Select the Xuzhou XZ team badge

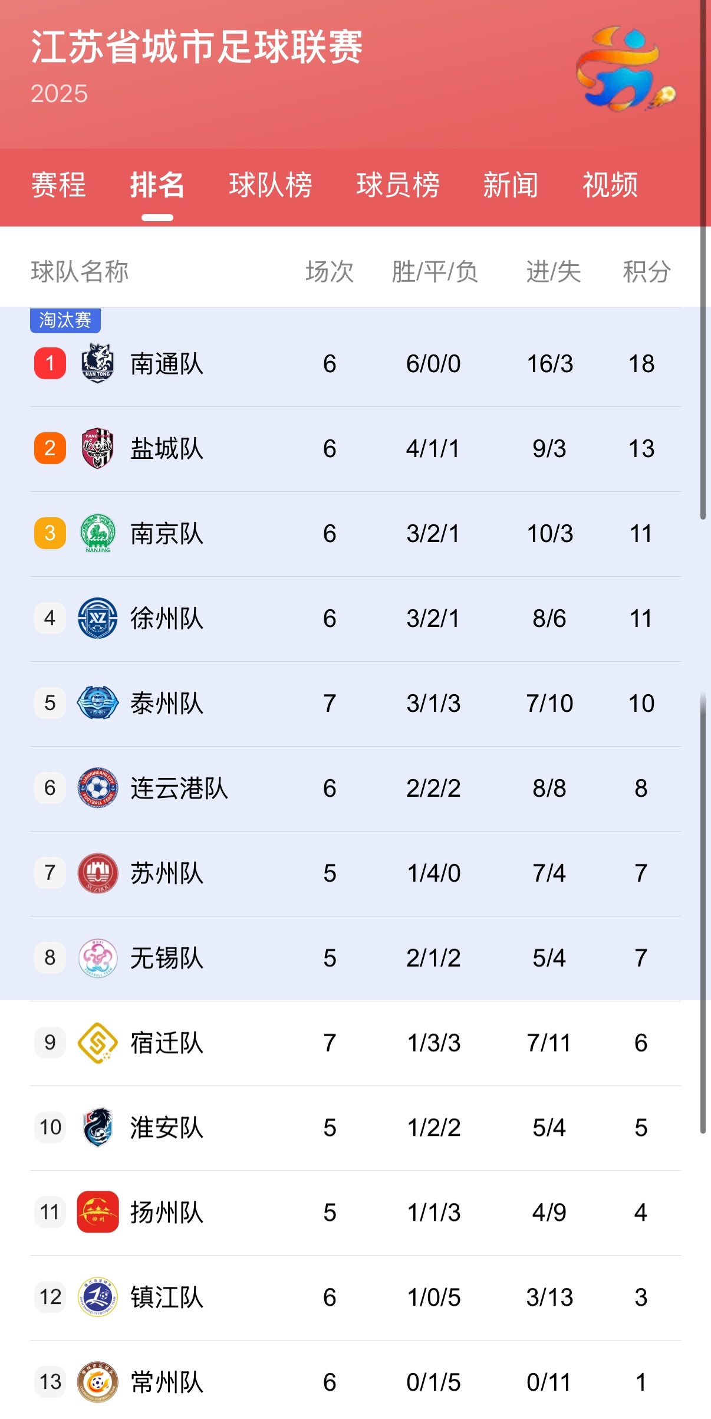click(x=97, y=618)
